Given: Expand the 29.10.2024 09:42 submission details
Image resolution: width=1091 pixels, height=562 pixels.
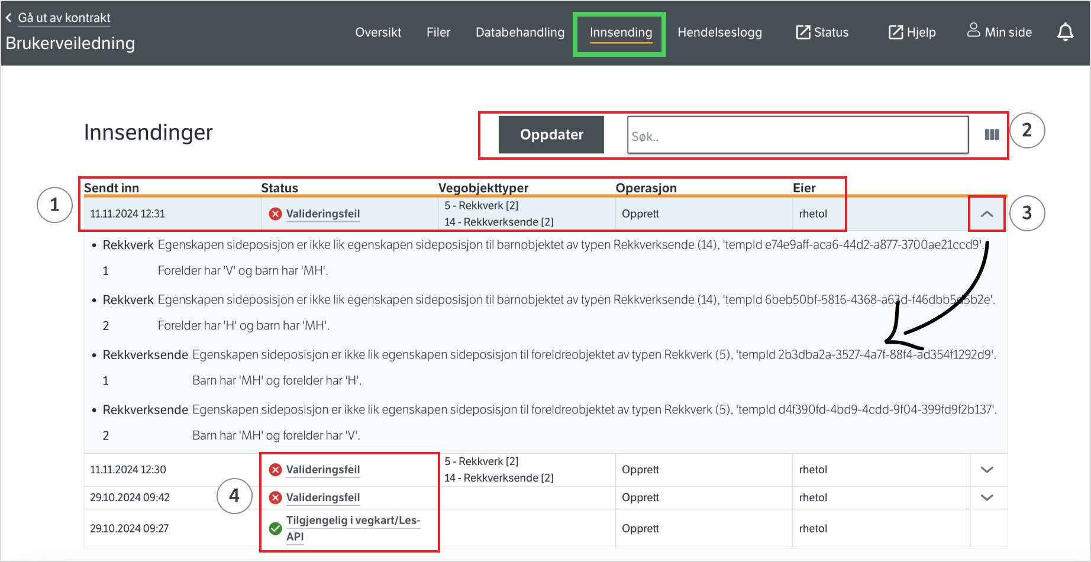Looking at the screenshot, I should point(986,498).
